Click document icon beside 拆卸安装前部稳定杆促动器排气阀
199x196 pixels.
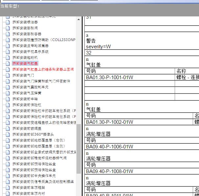click(x=8, y=158)
